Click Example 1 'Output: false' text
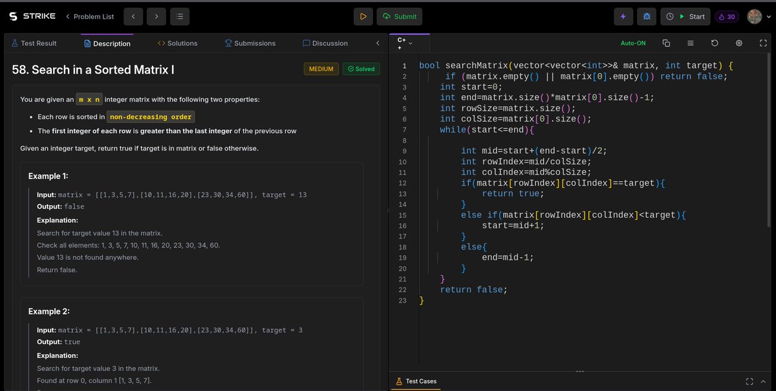The image size is (776, 391). pos(61,207)
